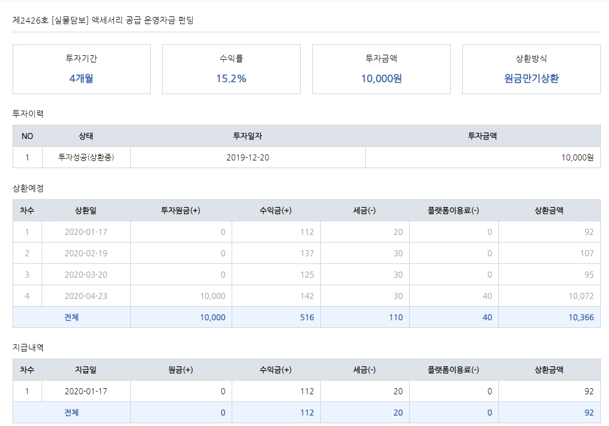Click the 투자성공(상환중) status cell

(x=86, y=157)
